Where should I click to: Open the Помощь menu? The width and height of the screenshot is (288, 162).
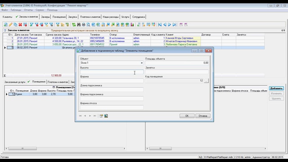tap(52, 10)
